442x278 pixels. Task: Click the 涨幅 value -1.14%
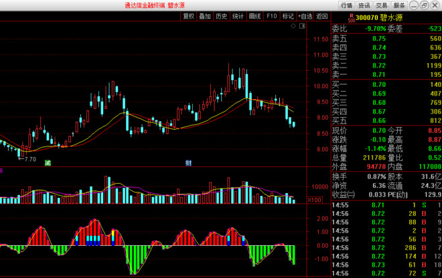point(376,148)
